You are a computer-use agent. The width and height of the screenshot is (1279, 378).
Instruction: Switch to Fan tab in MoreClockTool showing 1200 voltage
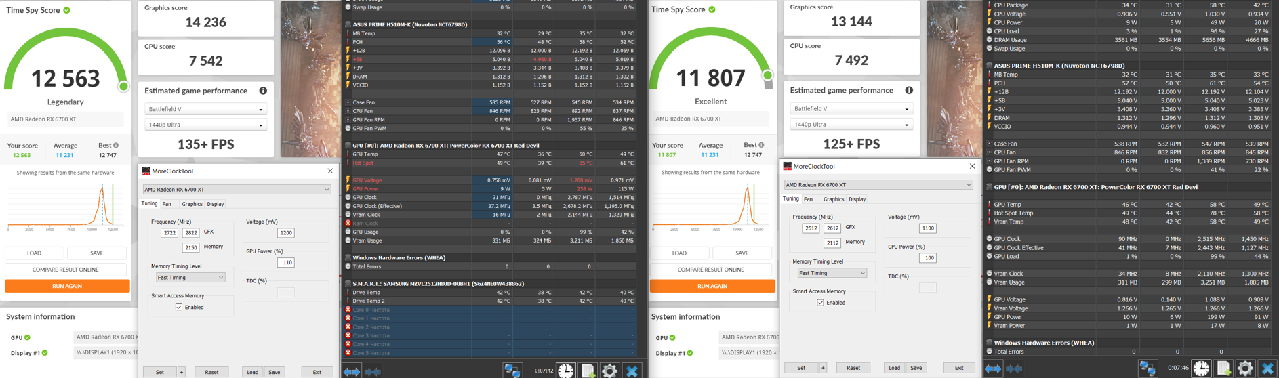tap(167, 204)
